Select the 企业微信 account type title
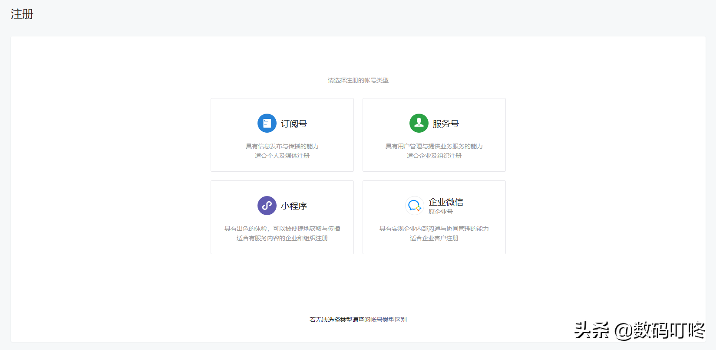Image resolution: width=716 pixels, height=350 pixels. [446, 202]
